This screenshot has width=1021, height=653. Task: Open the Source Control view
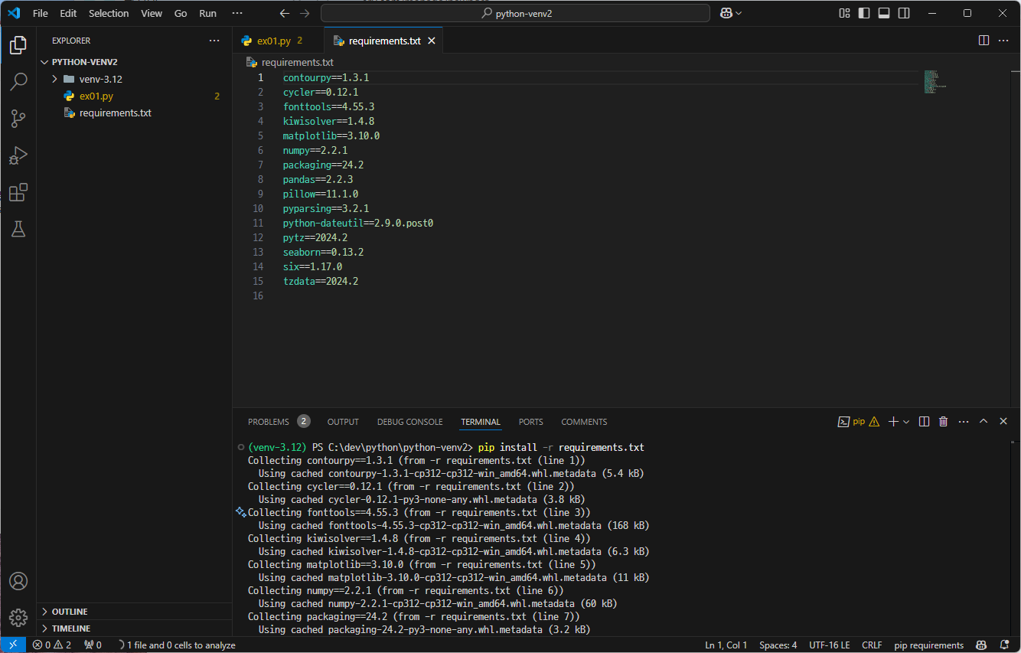[18, 119]
